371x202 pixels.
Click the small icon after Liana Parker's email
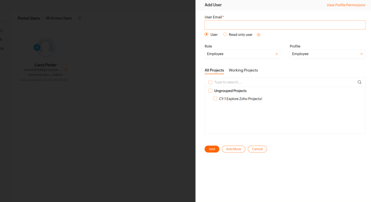coord(66,69)
